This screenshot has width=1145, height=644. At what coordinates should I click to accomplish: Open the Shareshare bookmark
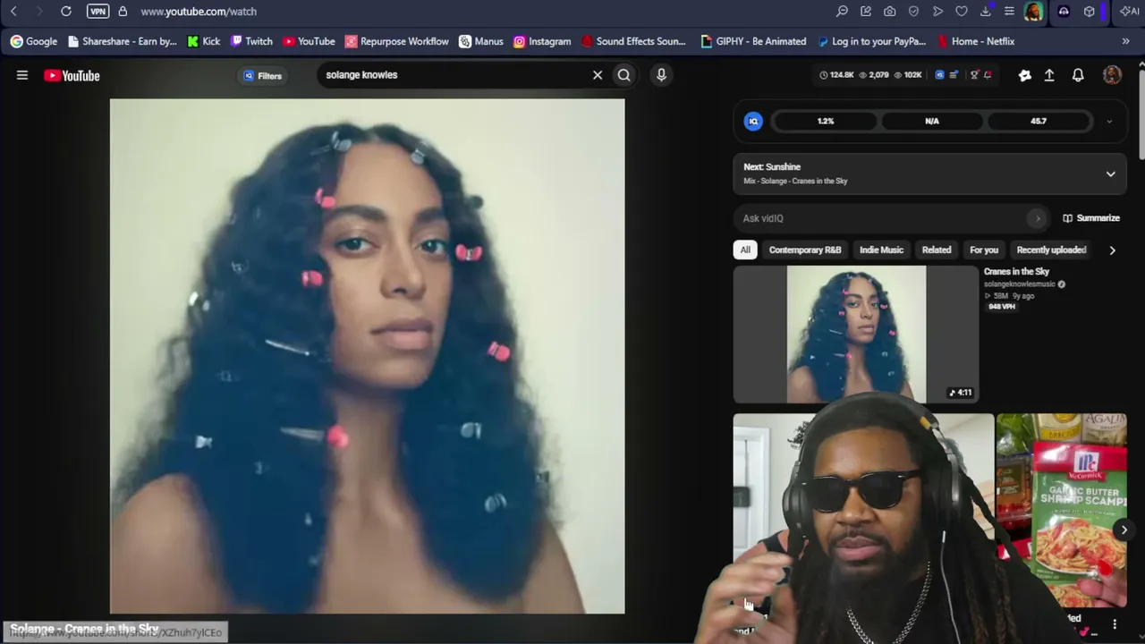123,41
